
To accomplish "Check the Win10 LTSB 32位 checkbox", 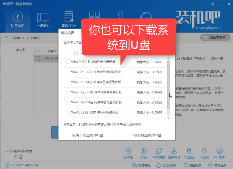I will [x=68, y=112].
